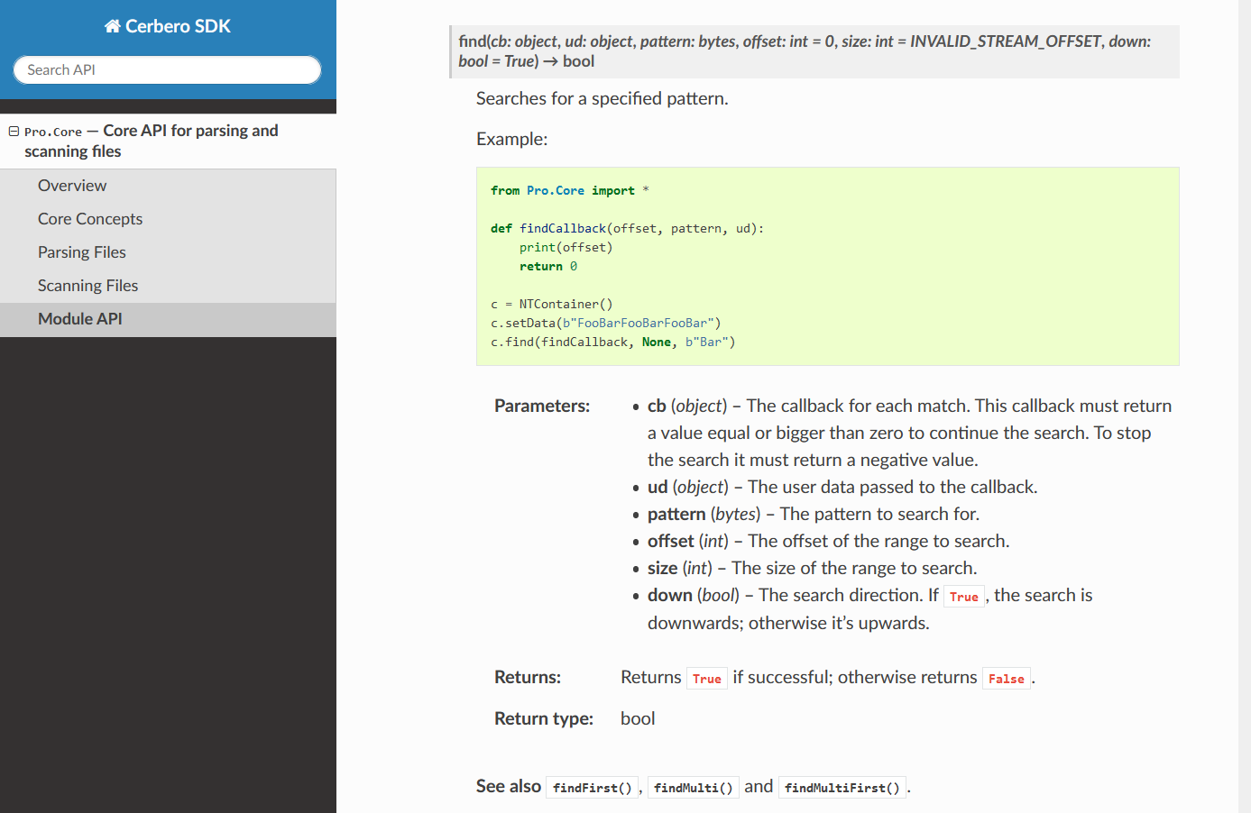
Task: Click the 'ud' parameter name
Action: click(x=658, y=487)
